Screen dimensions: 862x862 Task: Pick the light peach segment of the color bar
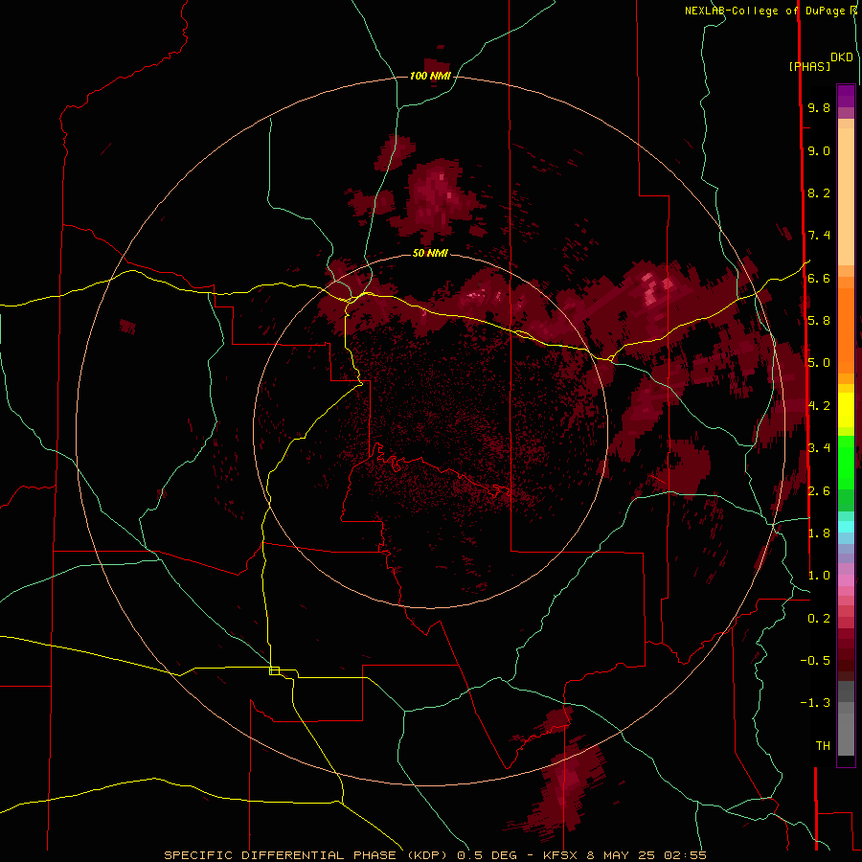click(x=846, y=196)
